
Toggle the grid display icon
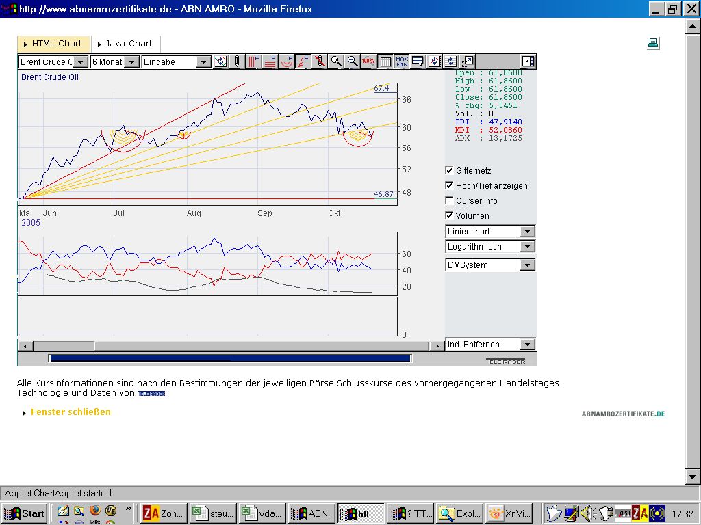tap(384, 61)
